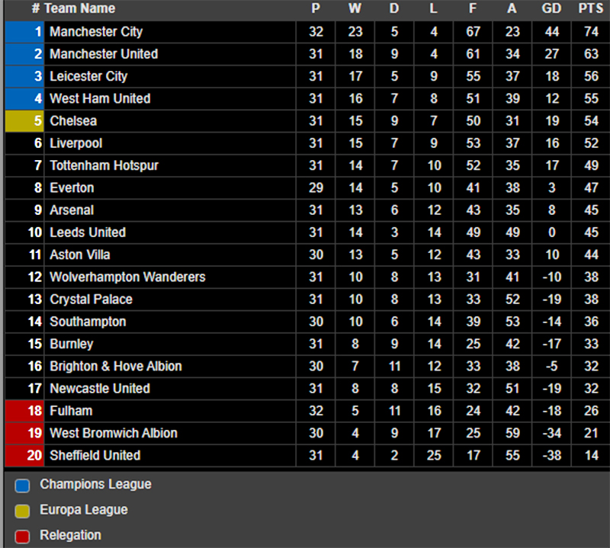Select the Leicester City team name

point(88,76)
